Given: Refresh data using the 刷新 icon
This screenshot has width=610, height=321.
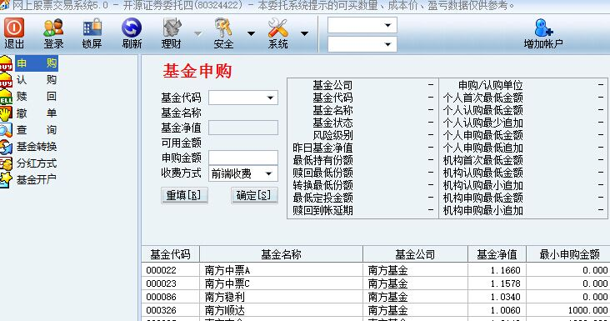Looking at the screenshot, I should tap(132, 28).
